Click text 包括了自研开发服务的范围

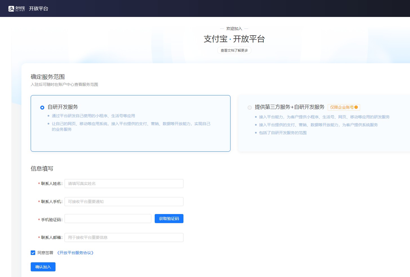click(x=283, y=133)
